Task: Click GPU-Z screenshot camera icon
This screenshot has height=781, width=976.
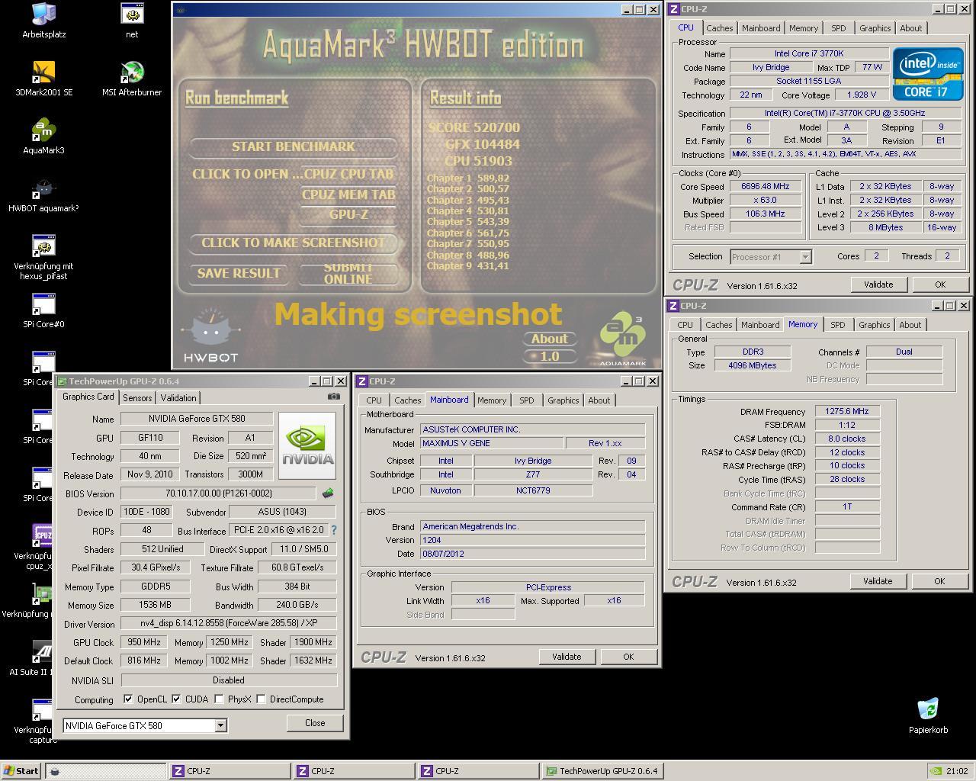Action: (x=333, y=397)
